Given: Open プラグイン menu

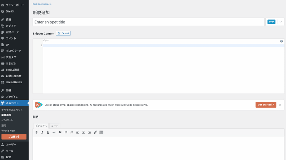Looking at the screenshot, I should pos(14,97).
